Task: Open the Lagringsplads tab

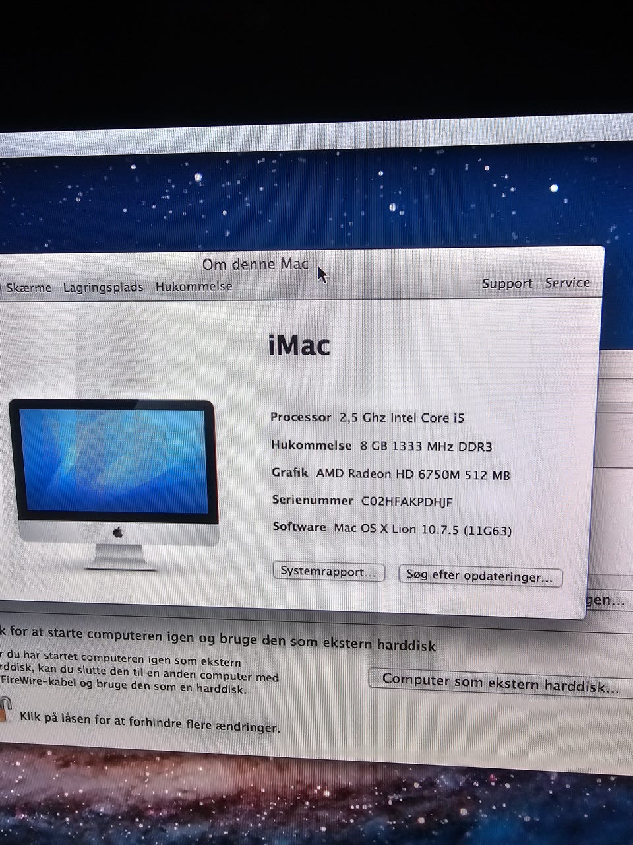Action: pyautogui.click(x=103, y=288)
